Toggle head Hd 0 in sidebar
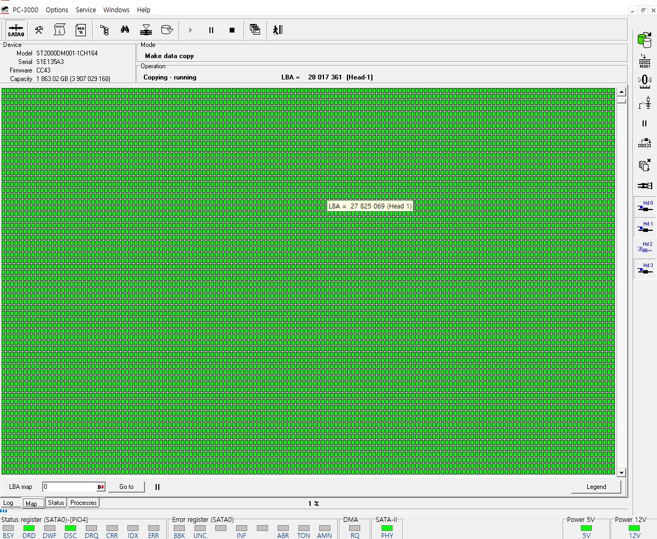The image size is (657, 539). (645, 206)
